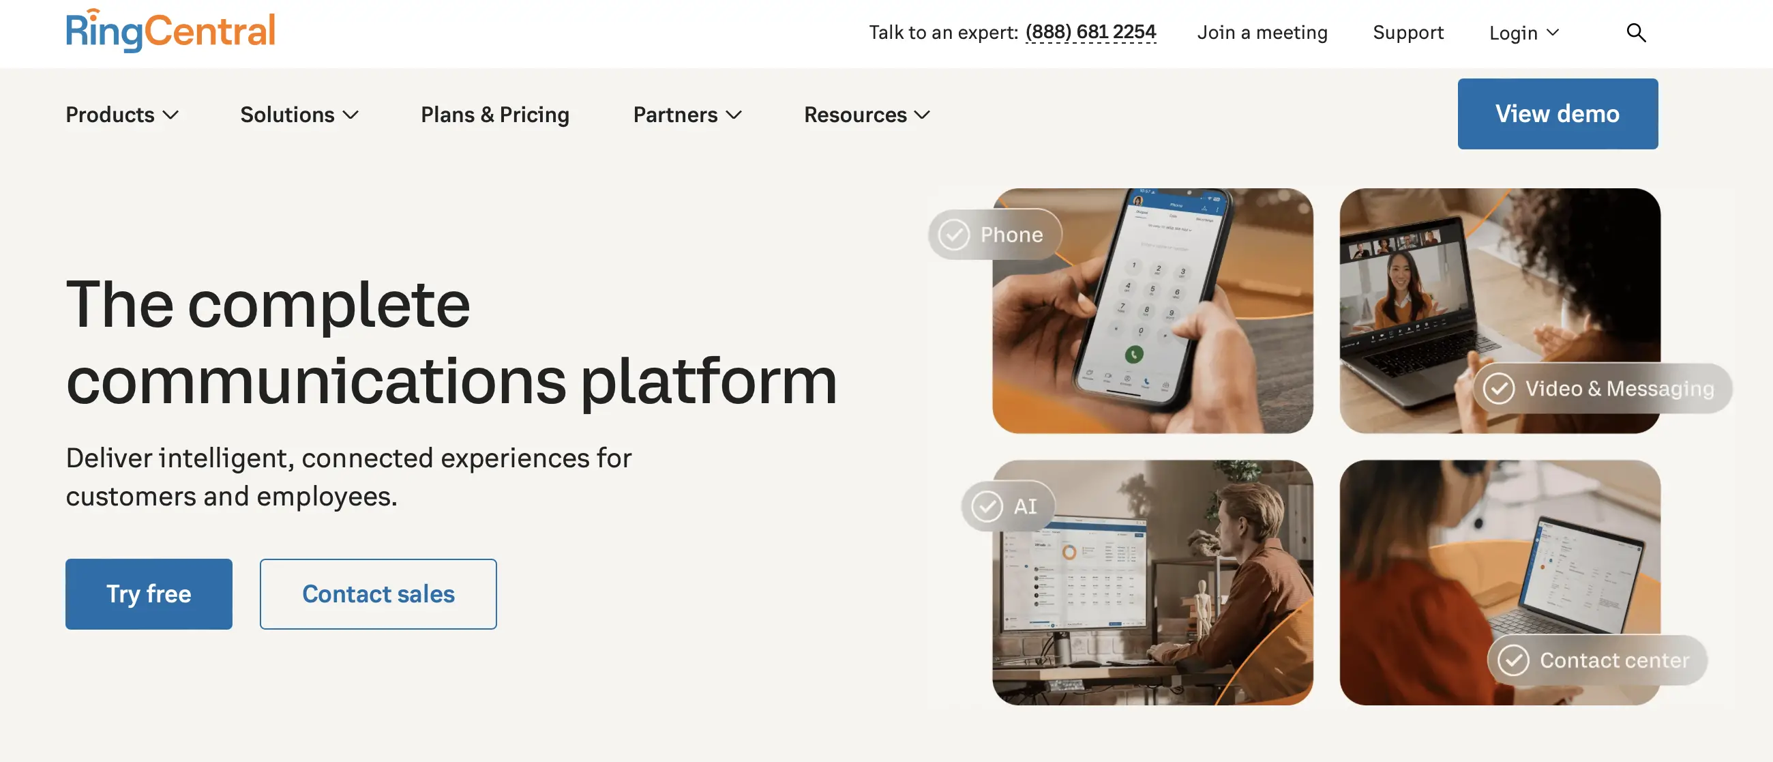1773x762 pixels.
Task: Click the View demo button
Action: click(1557, 113)
